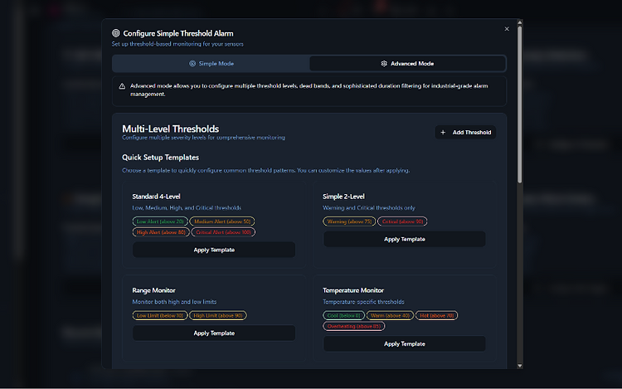Click the Cool (below 0) badge
The height and width of the screenshot is (389, 622).
click(x=343, y=316)
